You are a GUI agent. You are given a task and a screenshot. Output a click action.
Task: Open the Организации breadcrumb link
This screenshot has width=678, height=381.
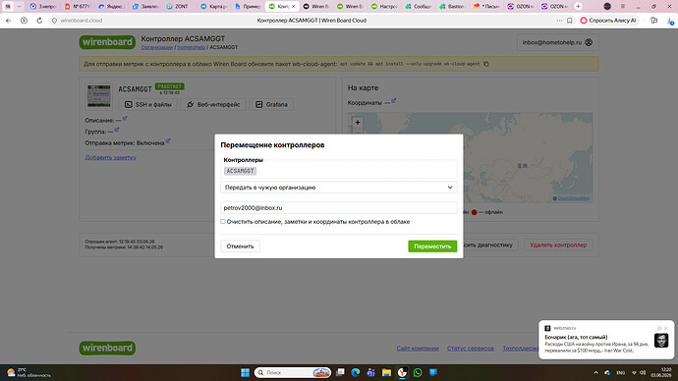click(157, 47)
